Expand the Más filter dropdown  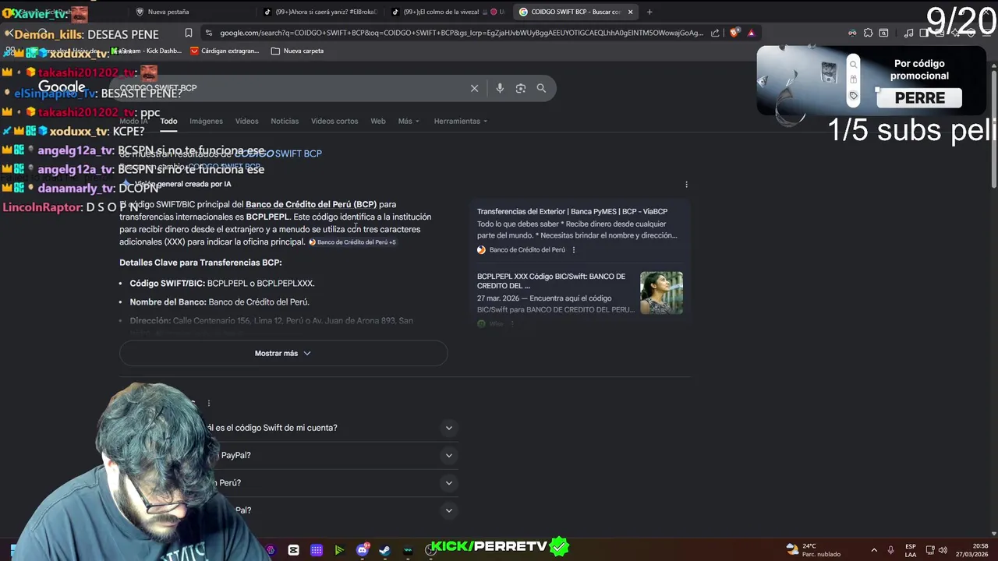[409, 121]
